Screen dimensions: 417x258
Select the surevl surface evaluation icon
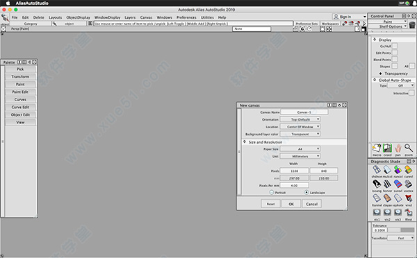point(398,184)
